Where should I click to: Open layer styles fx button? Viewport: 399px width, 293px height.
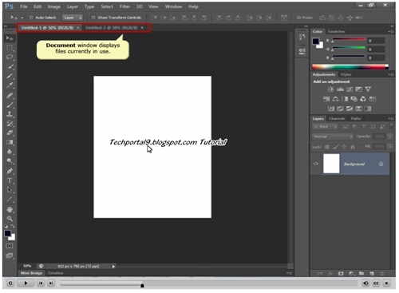click(x=330, y=273)
